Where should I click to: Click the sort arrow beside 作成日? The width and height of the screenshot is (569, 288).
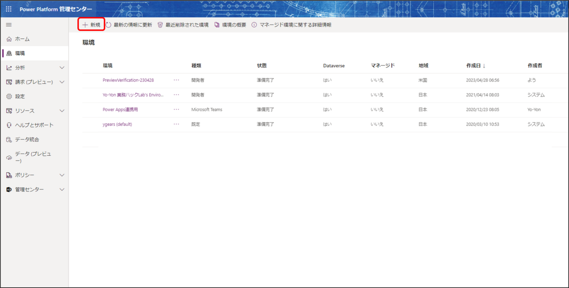tap(484, 65)
